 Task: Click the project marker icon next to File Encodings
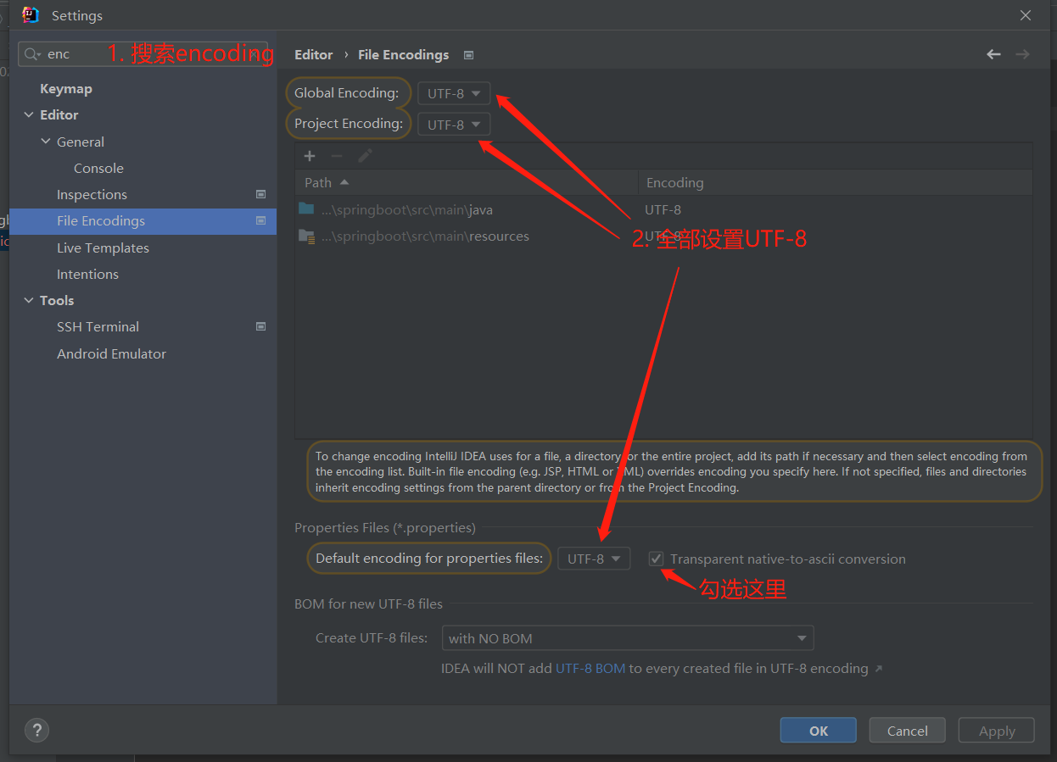coord(260,220)
